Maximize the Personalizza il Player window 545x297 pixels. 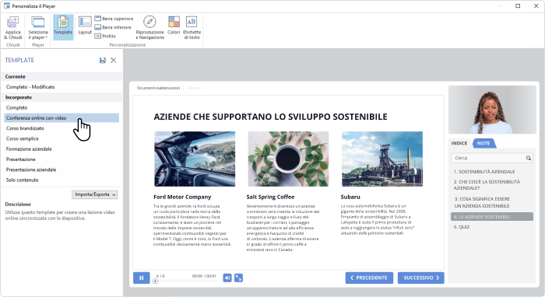pos(518,6)
